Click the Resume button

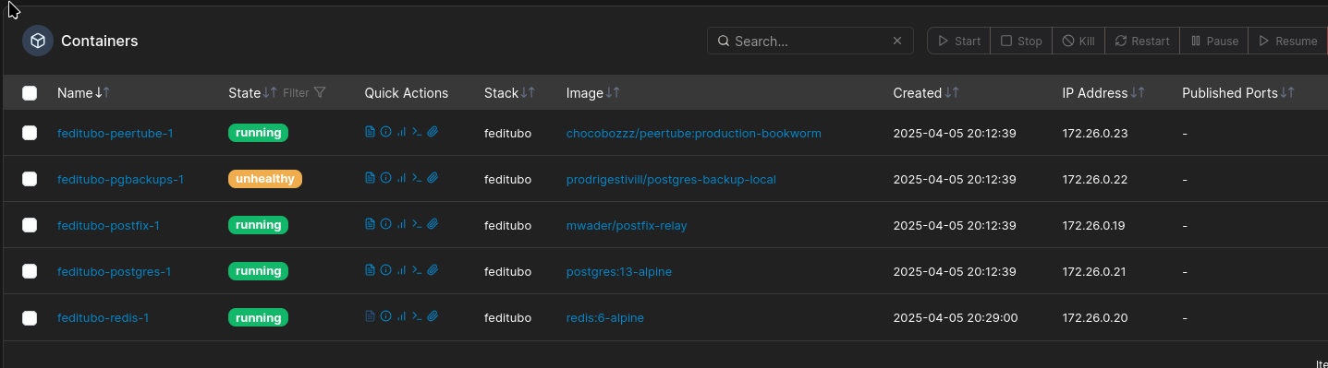[x=1287, y=42]
